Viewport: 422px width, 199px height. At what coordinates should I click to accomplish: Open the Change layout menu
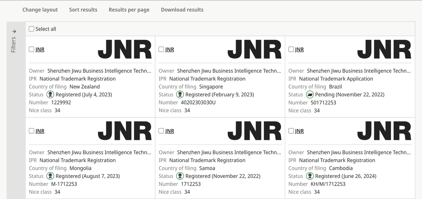tap(40, 9)
